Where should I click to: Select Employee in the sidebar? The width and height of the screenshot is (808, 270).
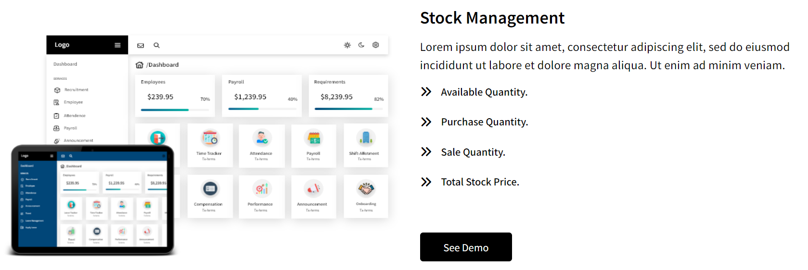pyautogui.click(x=73, y=102)
